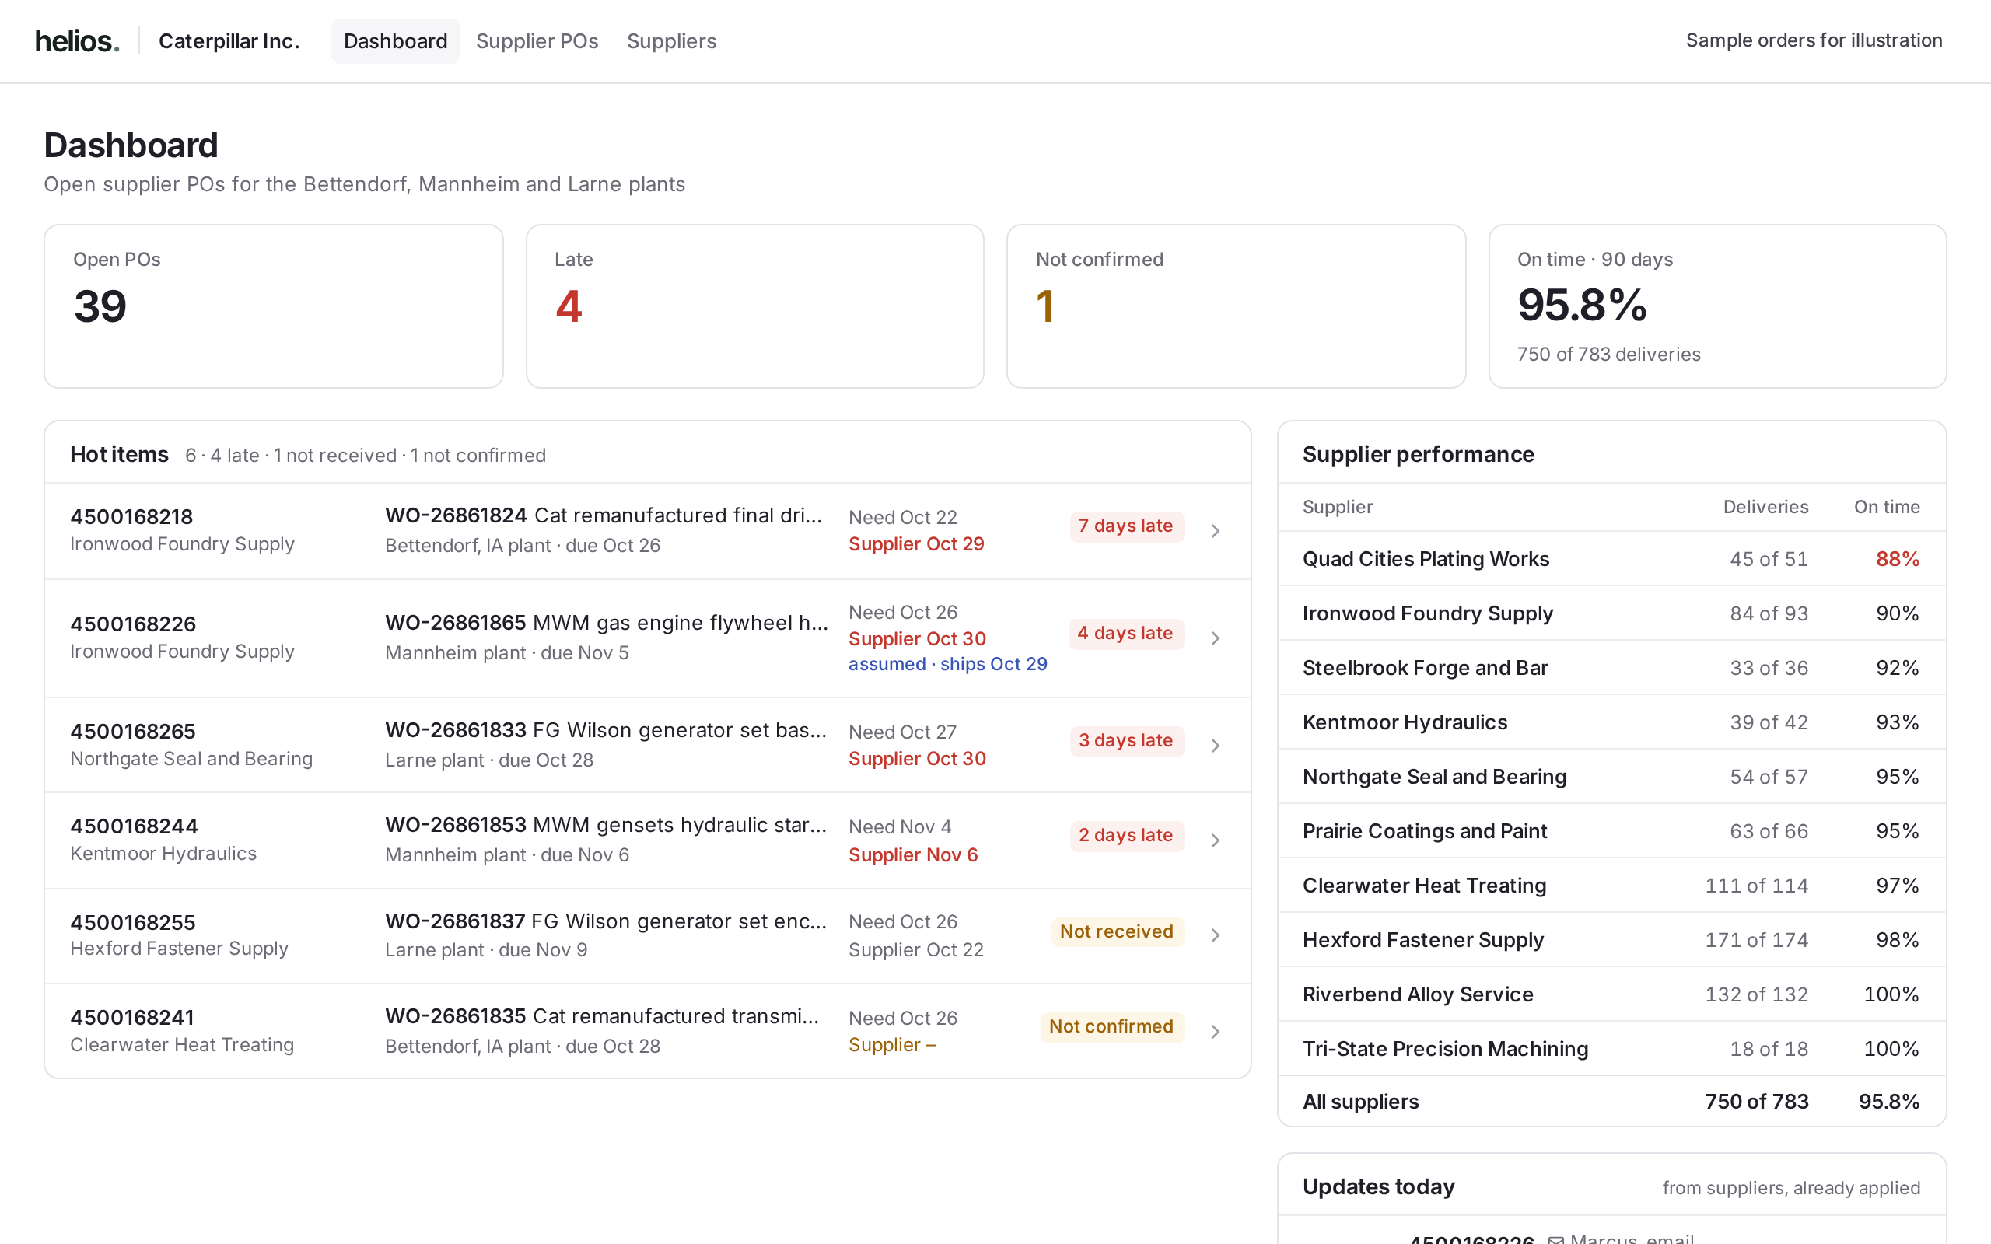Open Steelbrook Forge and Bar supplier row
The image size is (1991, 1244).
click(x=1611, y=668)
